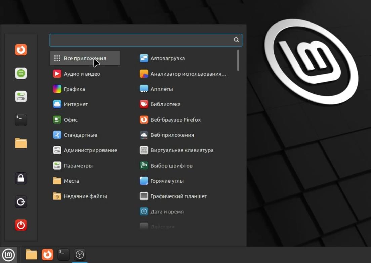Open Files from the taskbar panel
This screenshot has width=371, height=263.
click(31, 255)
